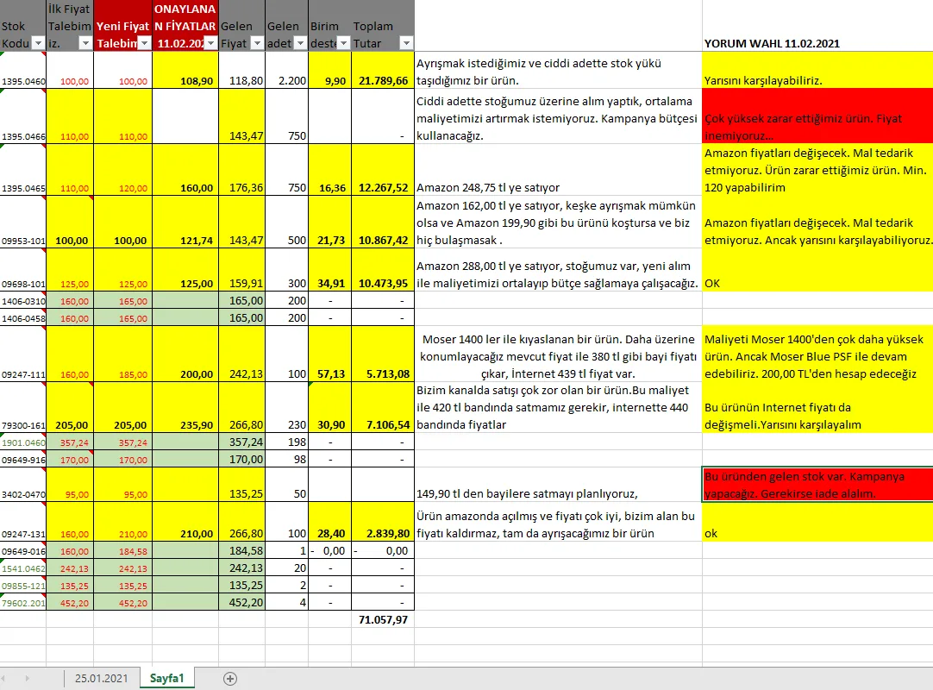Select note '149,90 tl den bayilere satmayı planlıyoruz'
933x690 pixels.
558,485
